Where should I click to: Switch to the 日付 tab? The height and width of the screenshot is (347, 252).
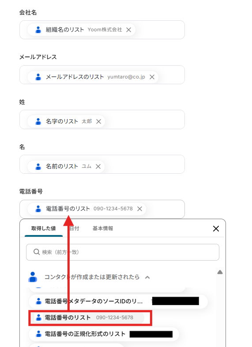pos(74,228)
